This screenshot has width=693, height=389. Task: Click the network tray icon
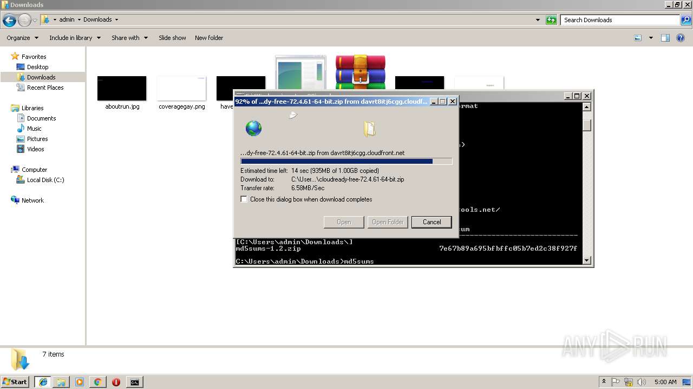click(629, 382)
